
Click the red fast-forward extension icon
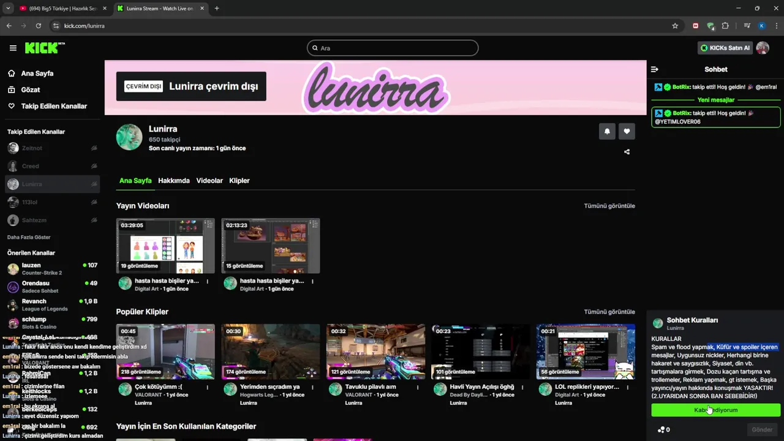tap(696, 26)
